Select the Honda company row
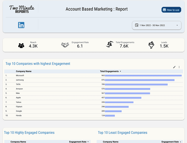This screenshot has height=143, width=187. pyautogui.click(x=93, y=116)
